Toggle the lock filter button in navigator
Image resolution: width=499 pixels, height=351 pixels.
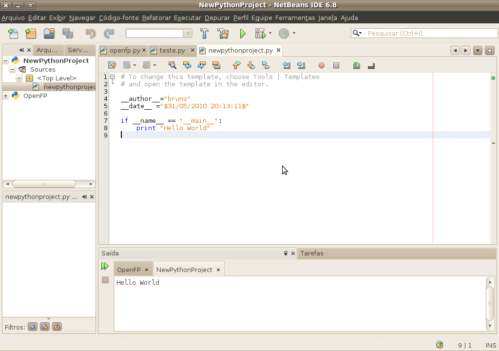pyautogui.click(x=57, y=327)
